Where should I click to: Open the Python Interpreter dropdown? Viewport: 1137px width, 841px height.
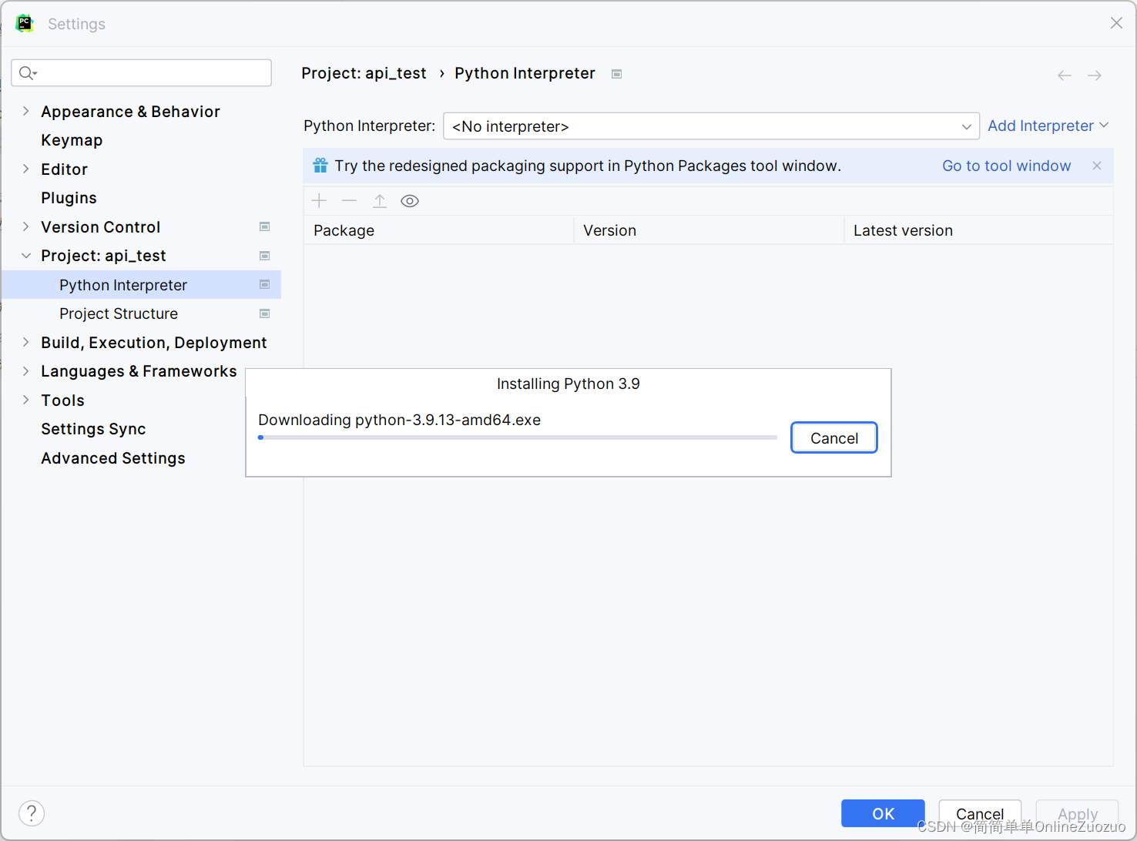pyautogui.click(x=711, y=126)
